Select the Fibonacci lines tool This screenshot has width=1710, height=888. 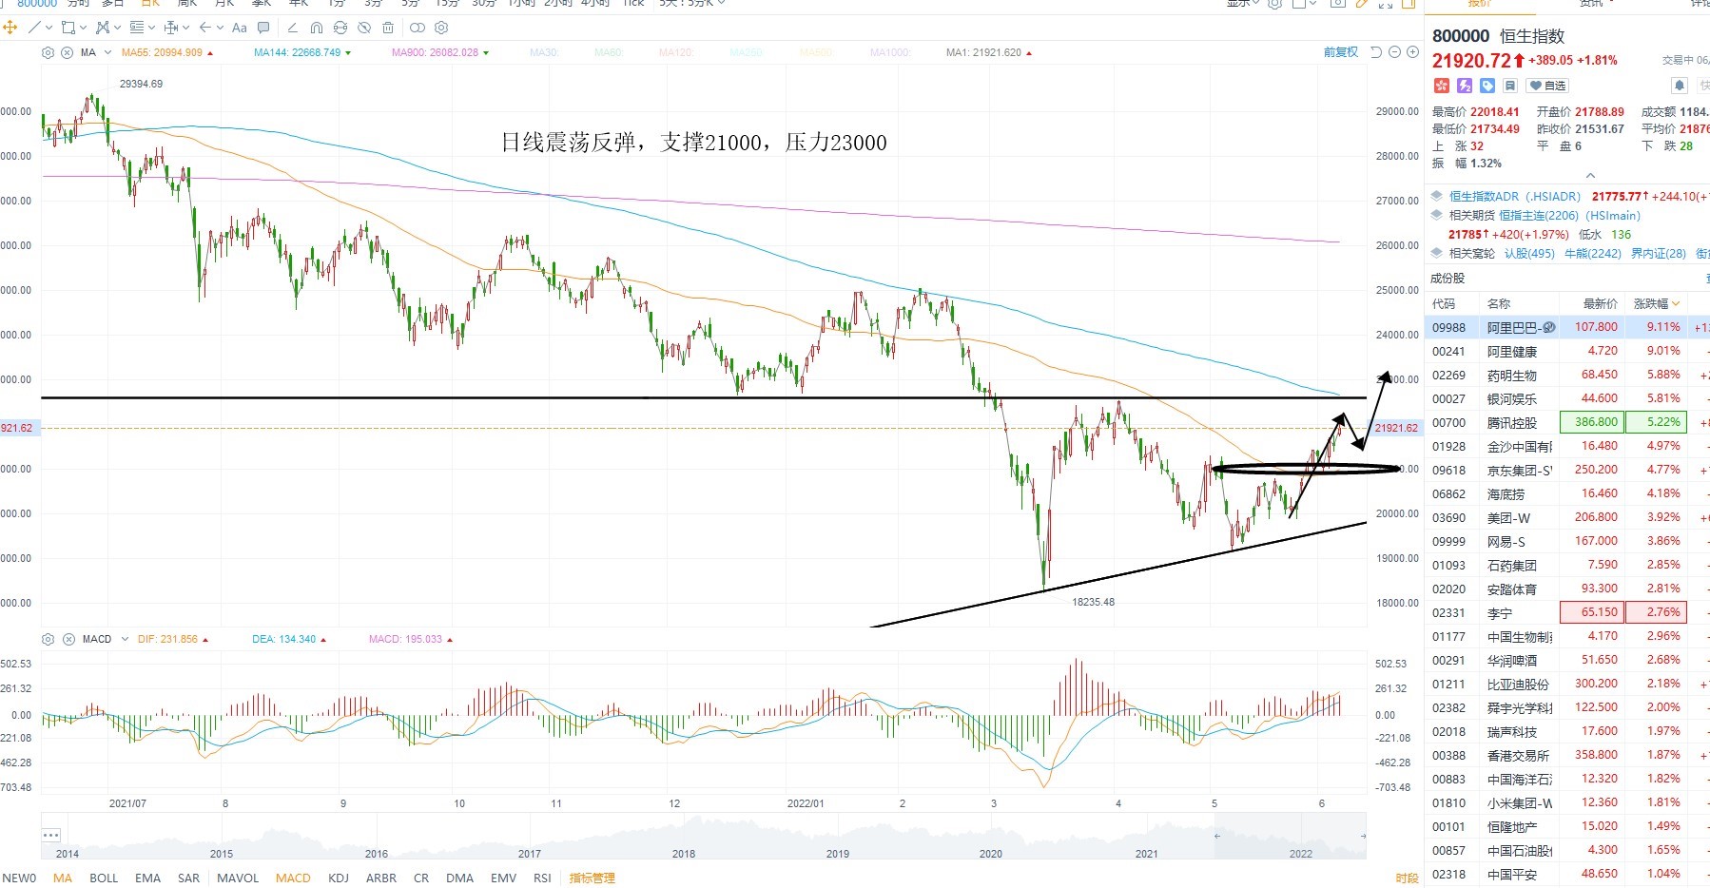coord(136,28)
